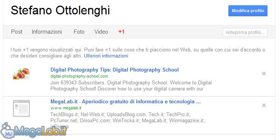Viewport: 280px width, 140px height.
Task: Click the www.megalab.it green URL
Action: pyautogui.click(x=66, y=108)
